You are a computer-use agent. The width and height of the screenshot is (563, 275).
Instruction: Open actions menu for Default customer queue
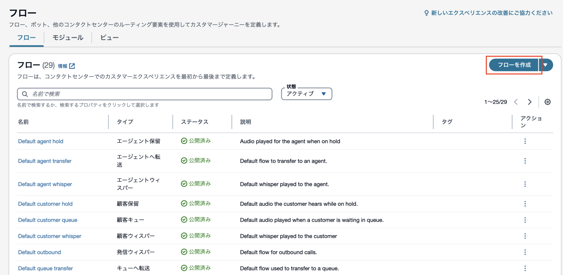coord(525,220)
